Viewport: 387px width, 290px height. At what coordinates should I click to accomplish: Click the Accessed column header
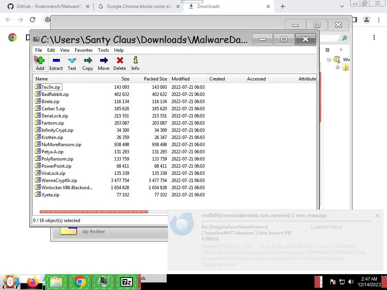263,79
